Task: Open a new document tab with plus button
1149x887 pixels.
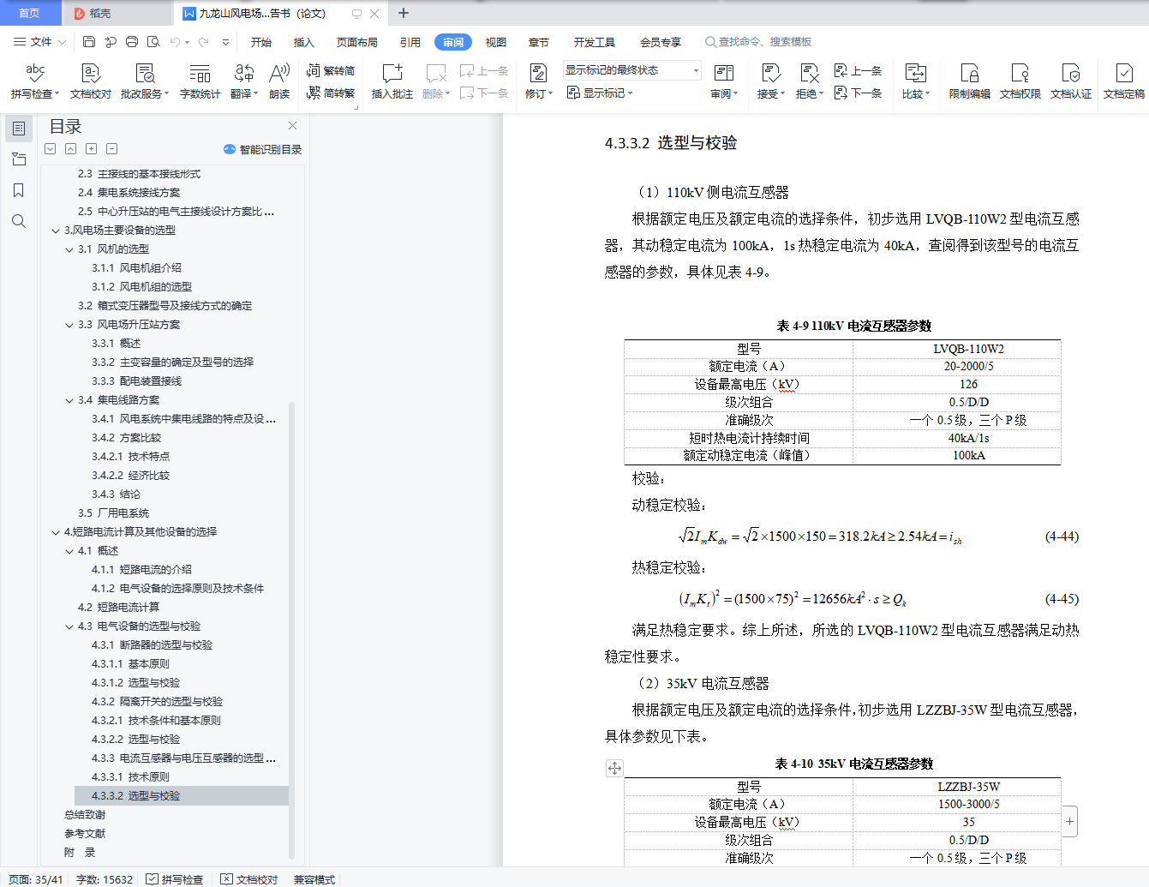Action: [x=404, y=13]
